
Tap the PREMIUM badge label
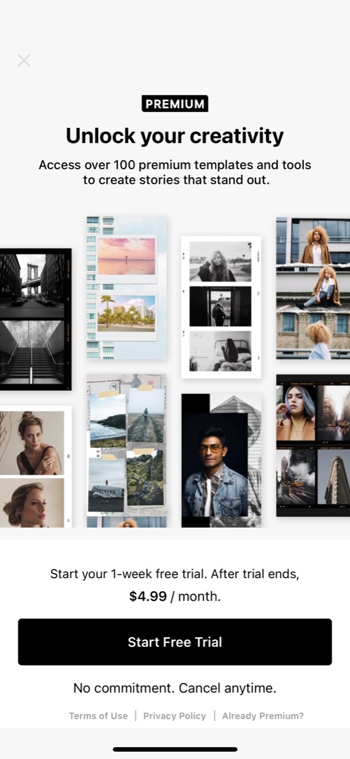(175, 104)
